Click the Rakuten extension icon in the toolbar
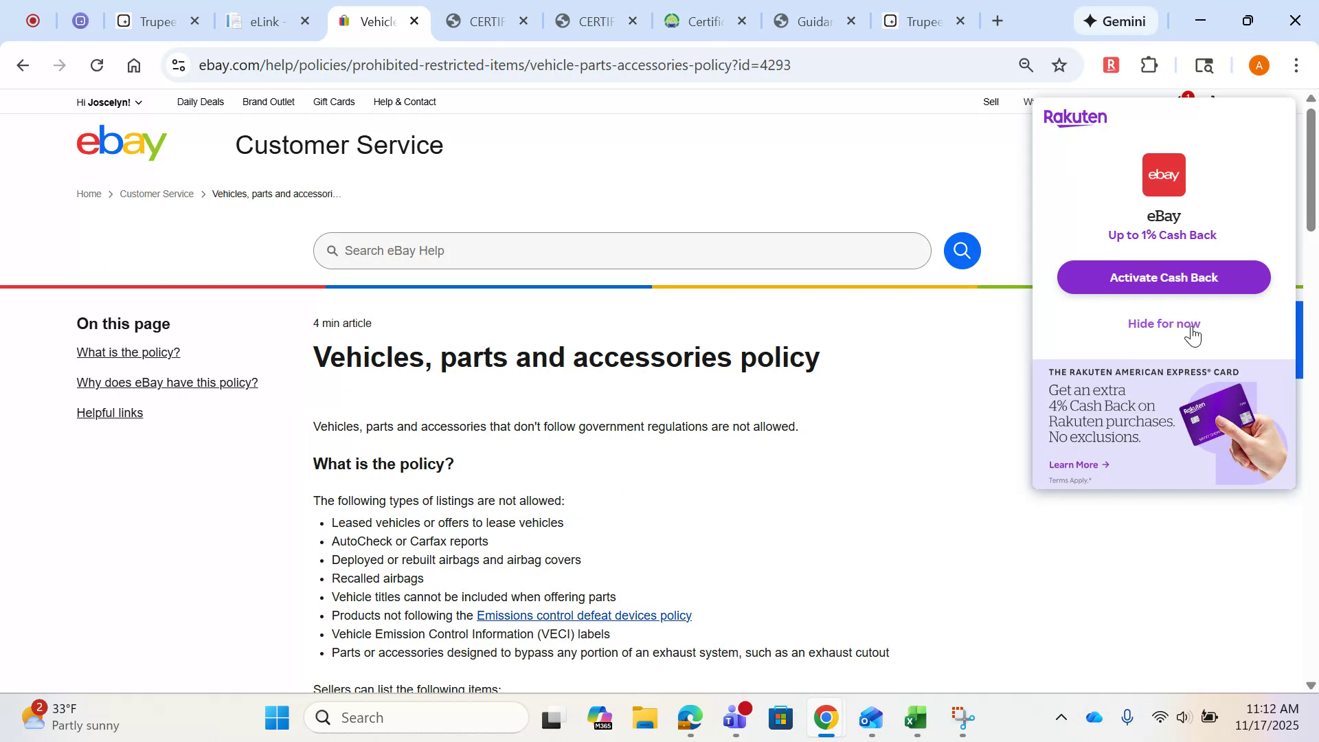Image resolution: width=1319 pixels, height=742 pixels. point(1111,65)
